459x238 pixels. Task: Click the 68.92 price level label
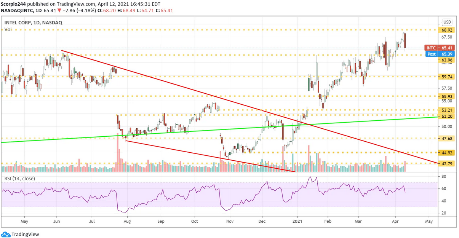[446, 30]
